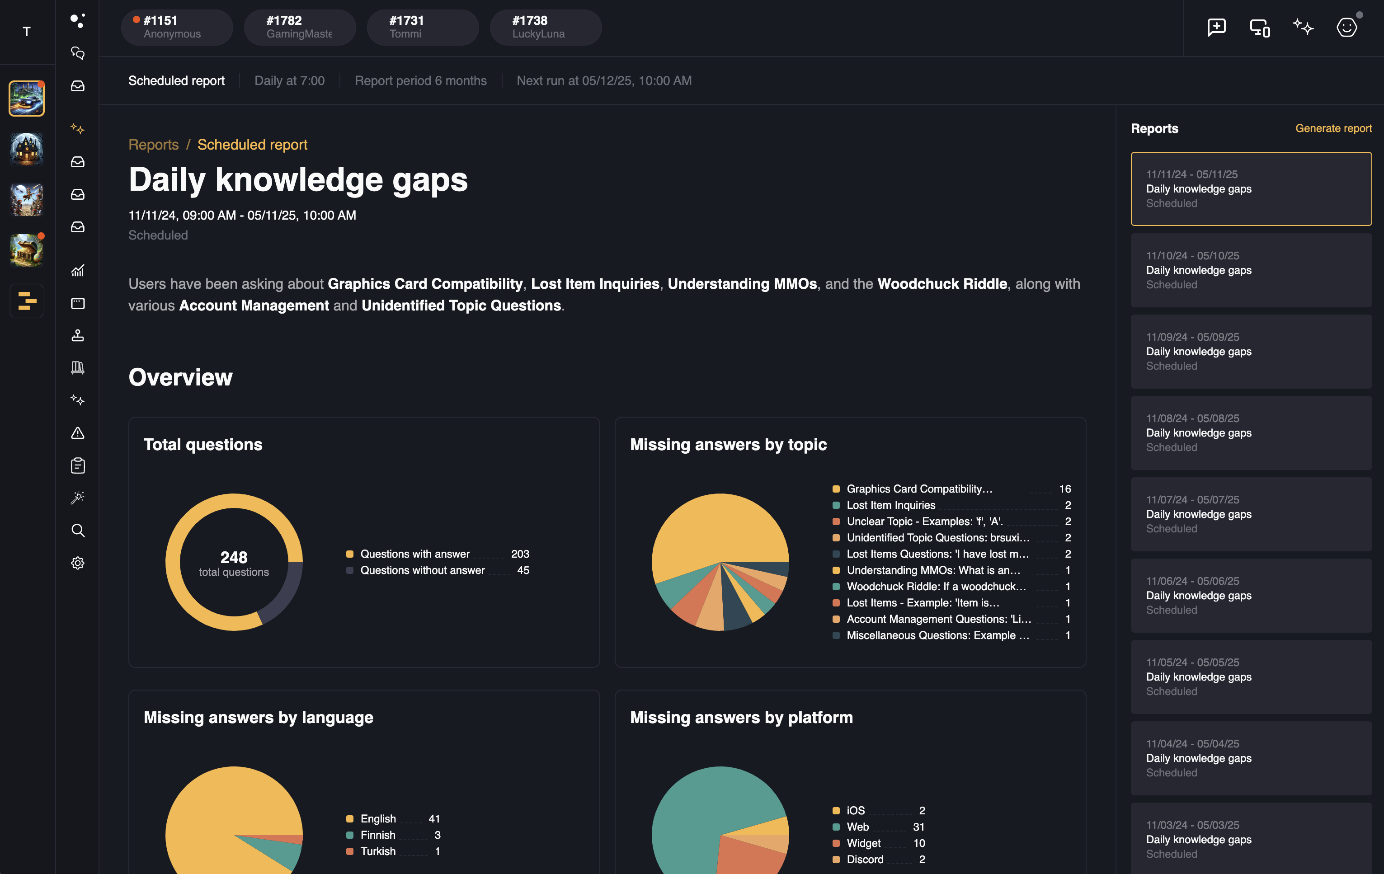
Task: Click the analytics chart icon in sidebar
Action: 78,271
